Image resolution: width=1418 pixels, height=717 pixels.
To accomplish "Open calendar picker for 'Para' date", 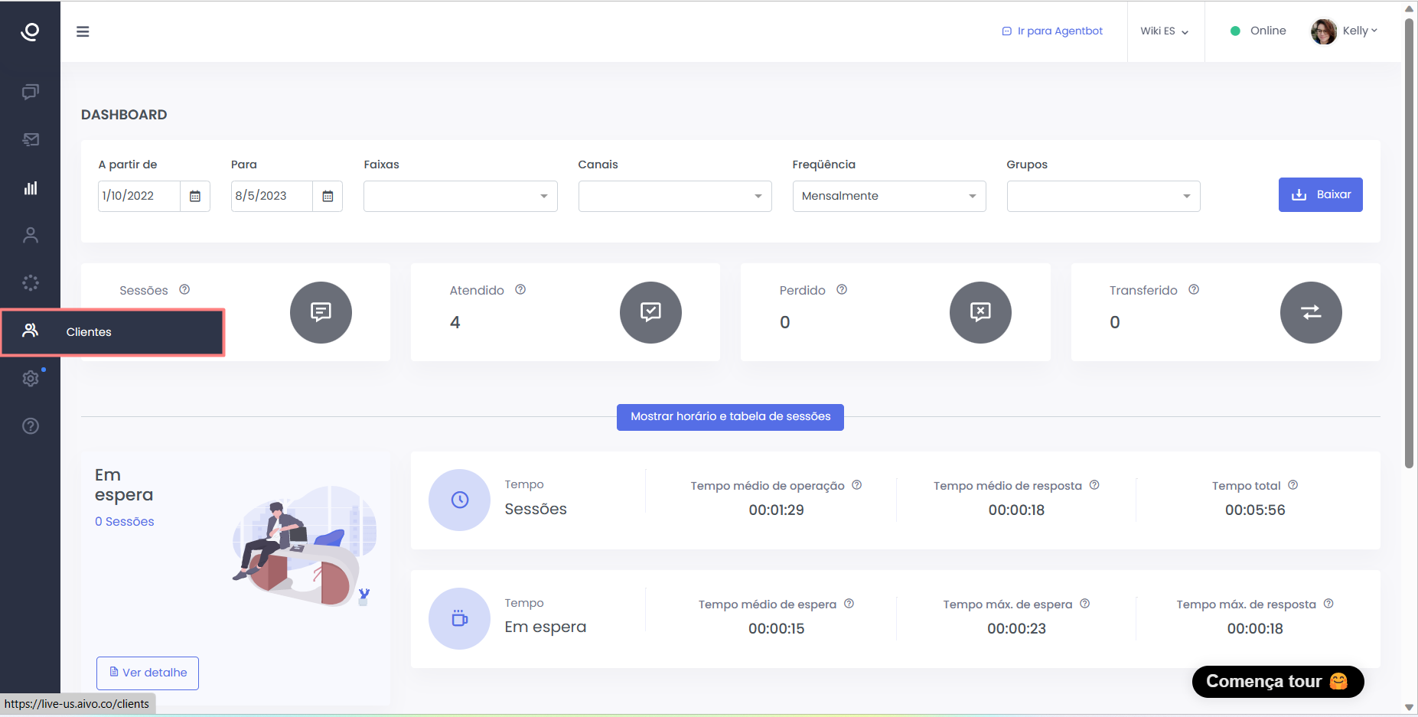I will 328,197.
